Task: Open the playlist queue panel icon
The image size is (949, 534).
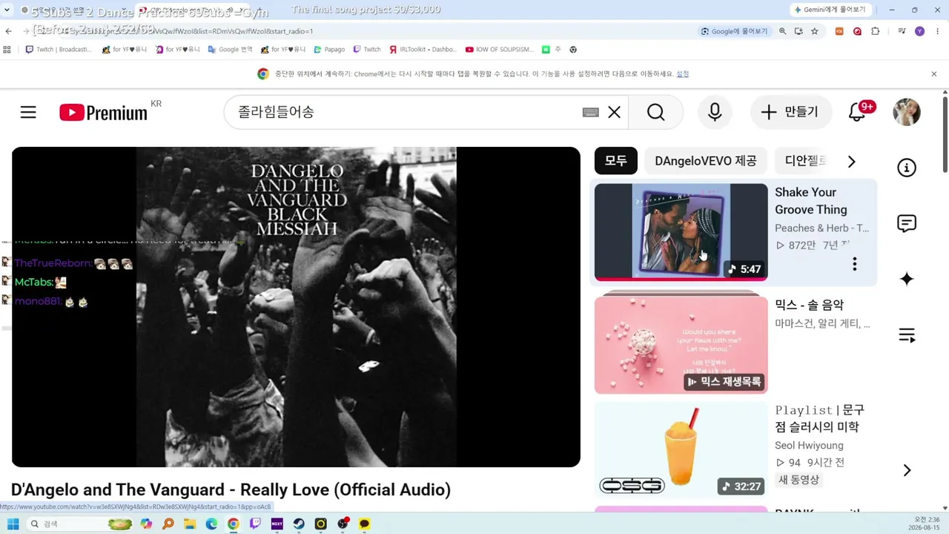Action: click(x=906, y=335)
